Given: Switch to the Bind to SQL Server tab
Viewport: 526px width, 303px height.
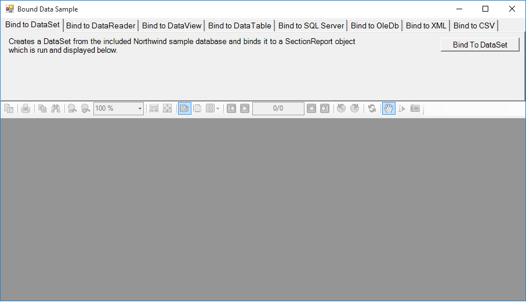Looking at the screenshot, I should pos(311,26).
